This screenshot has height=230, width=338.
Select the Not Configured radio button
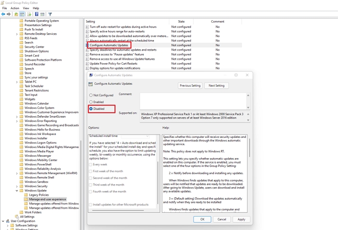(x=91, y=95)
